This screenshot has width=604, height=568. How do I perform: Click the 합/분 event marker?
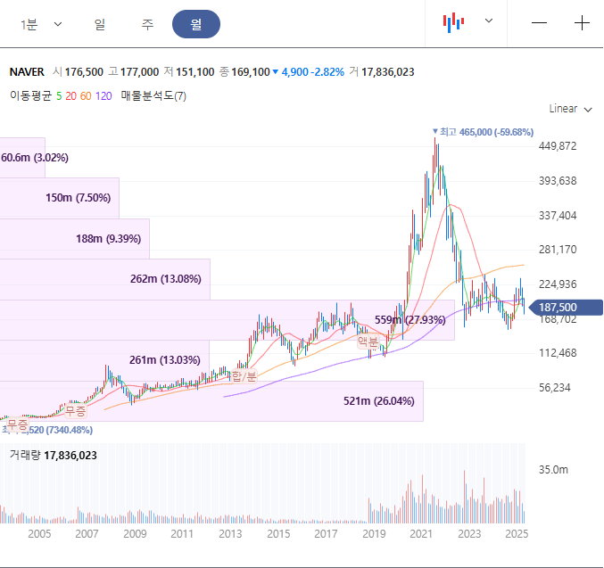click(244, 376)
